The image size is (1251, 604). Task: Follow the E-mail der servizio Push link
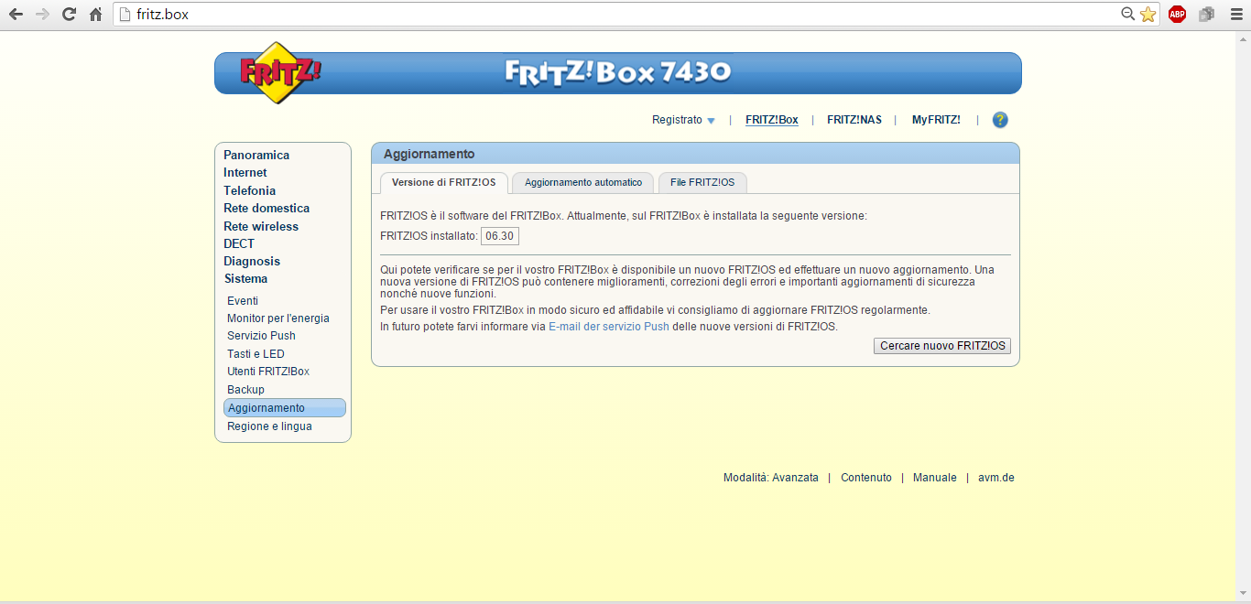pyautogui.click(x=608, y=327)
